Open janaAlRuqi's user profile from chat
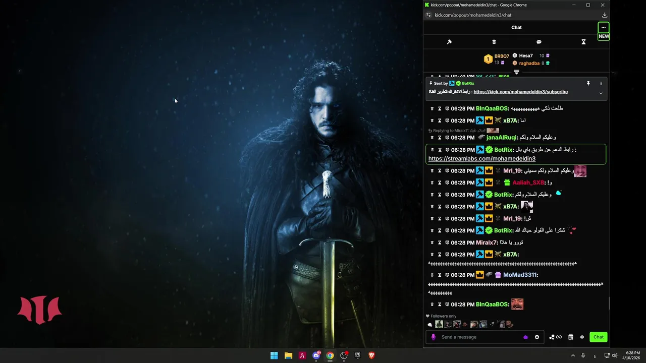The image size is (646, 363). [x=502, y=137]
